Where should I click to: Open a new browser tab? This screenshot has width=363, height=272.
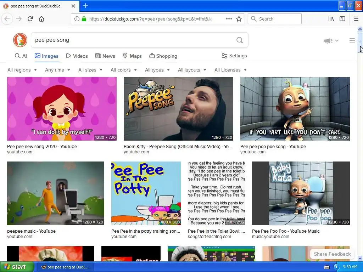click(x=85, y=6)
